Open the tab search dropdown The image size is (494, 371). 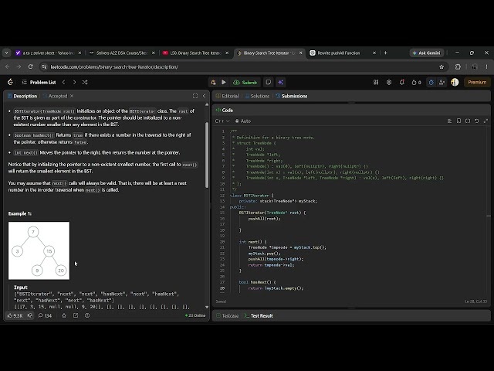coord(6,53)
